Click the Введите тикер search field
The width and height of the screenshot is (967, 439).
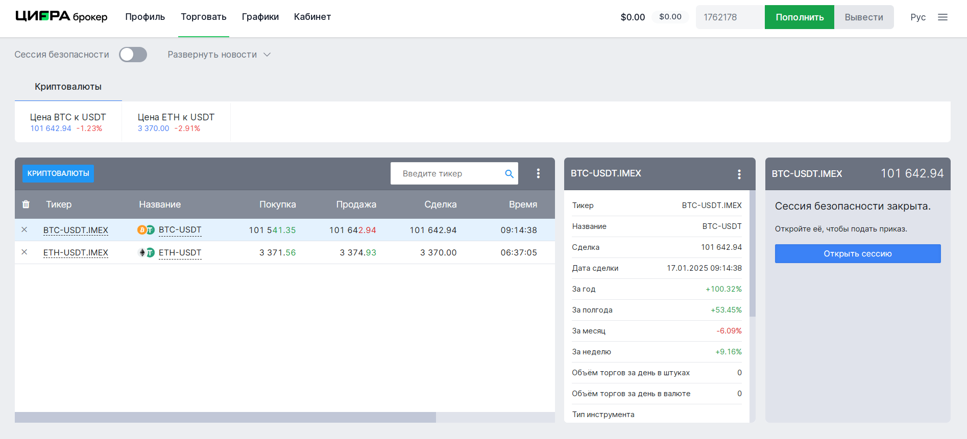[447, 174]
